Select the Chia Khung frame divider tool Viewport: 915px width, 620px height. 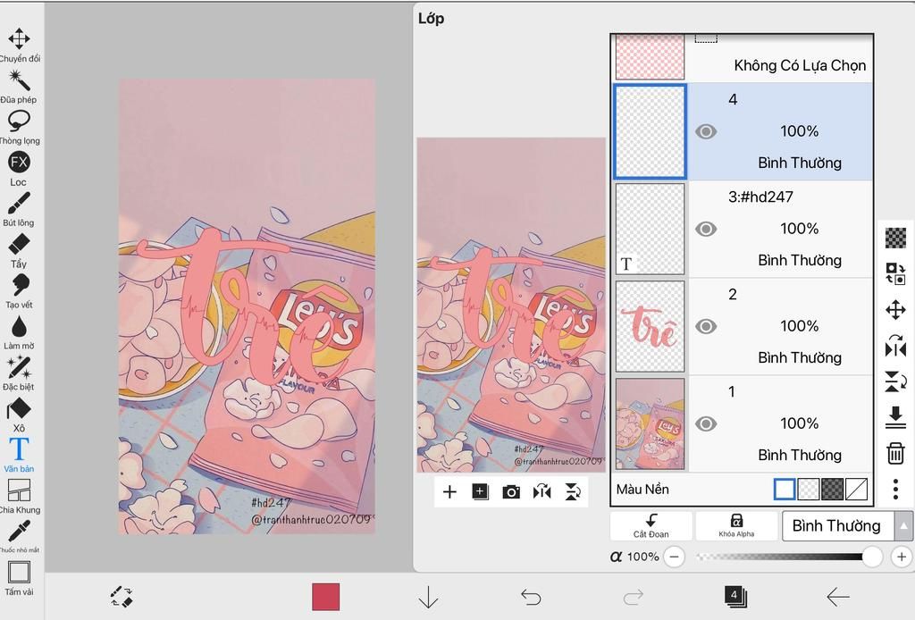pyautogui.click(x=19, y=497)
